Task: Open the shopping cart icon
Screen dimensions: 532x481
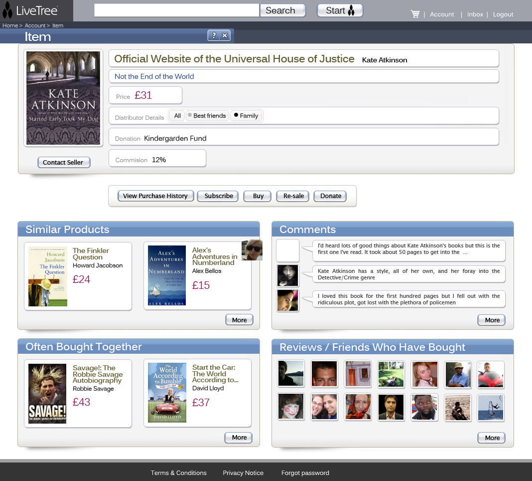Action: [x=414, y=14]
